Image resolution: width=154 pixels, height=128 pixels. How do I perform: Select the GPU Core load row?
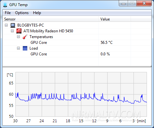pyautogui.click(x=77, y=54)
